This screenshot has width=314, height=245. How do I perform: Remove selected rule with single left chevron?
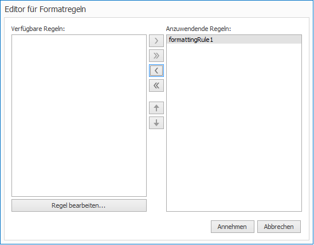click(156, 71)
